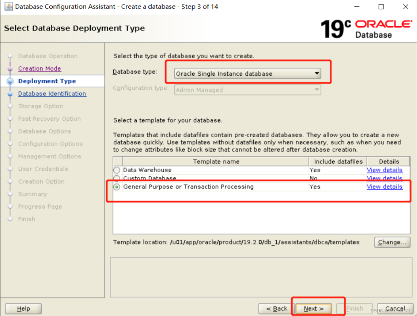Open View details for Data Warehouse
Viewport: 417px width, 316px height.
tap(384, 170)
